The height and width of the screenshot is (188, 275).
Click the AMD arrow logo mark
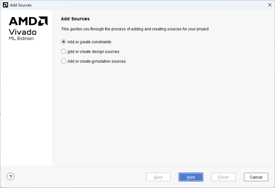coord(43,21)
